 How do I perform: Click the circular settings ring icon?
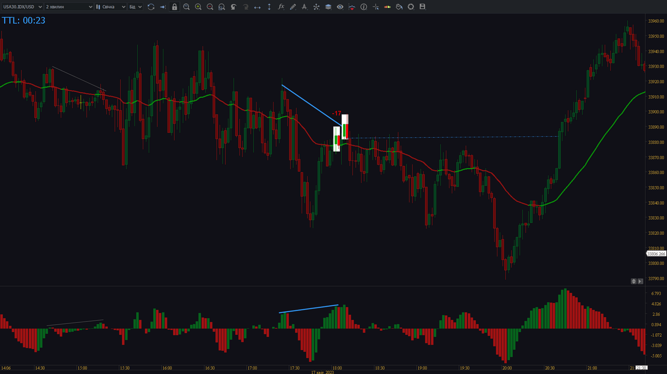[411, 7]
